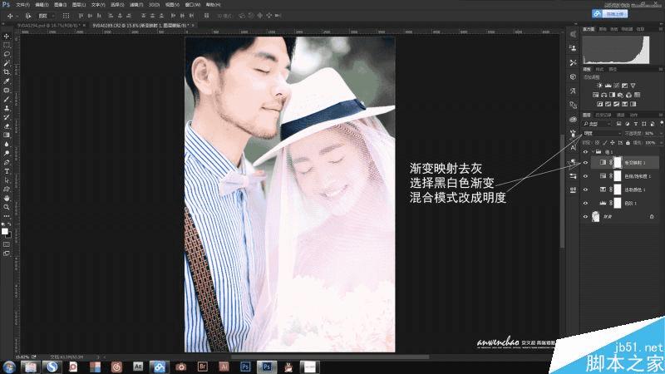Select the Background layer thumbnail

point(596,217)
